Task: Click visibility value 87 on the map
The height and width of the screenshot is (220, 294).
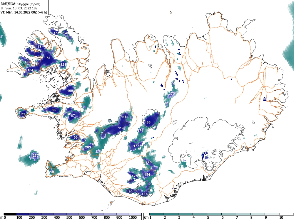Action: point(73,116)
